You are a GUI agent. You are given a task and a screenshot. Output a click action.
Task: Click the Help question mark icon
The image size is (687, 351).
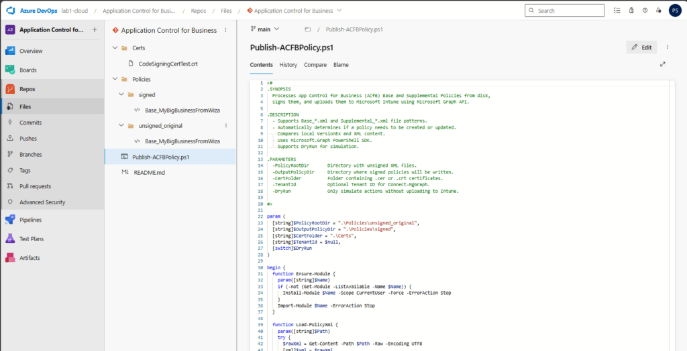[x=645, y=11]
